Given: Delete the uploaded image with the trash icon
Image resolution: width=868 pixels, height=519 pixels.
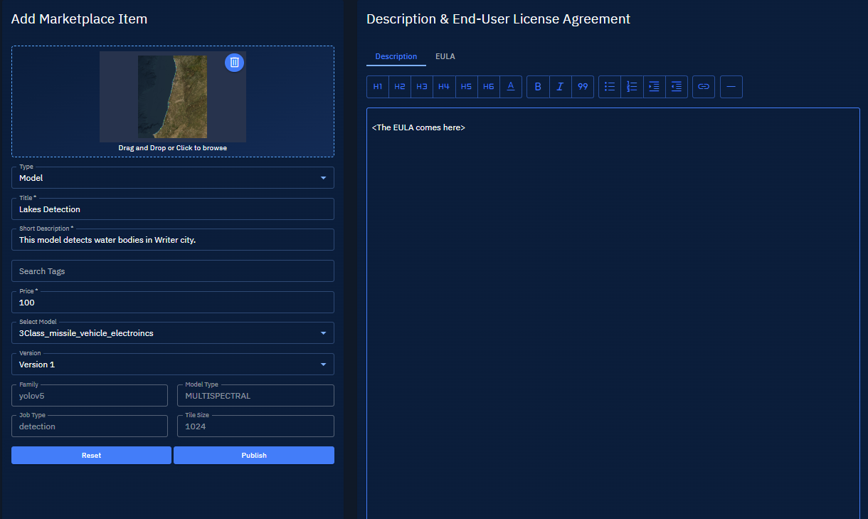Looking at the screenshot, I should coord(234,63).
